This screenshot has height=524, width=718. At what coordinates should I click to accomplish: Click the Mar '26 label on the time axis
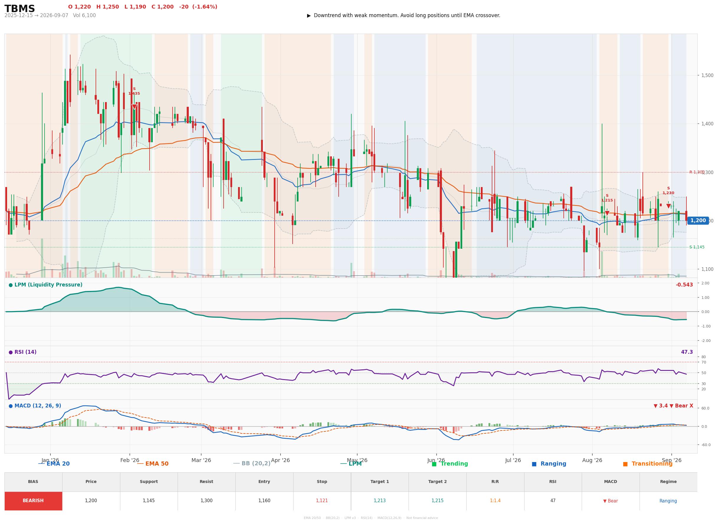(201, 460)
